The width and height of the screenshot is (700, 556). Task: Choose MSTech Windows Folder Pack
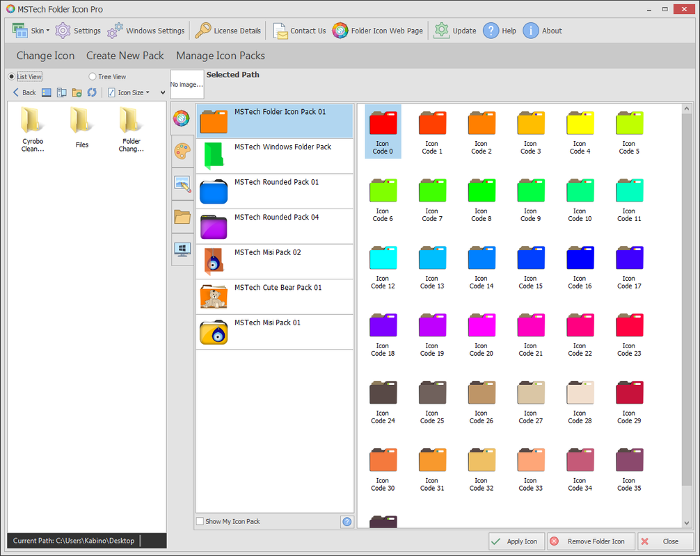[275, 156]
